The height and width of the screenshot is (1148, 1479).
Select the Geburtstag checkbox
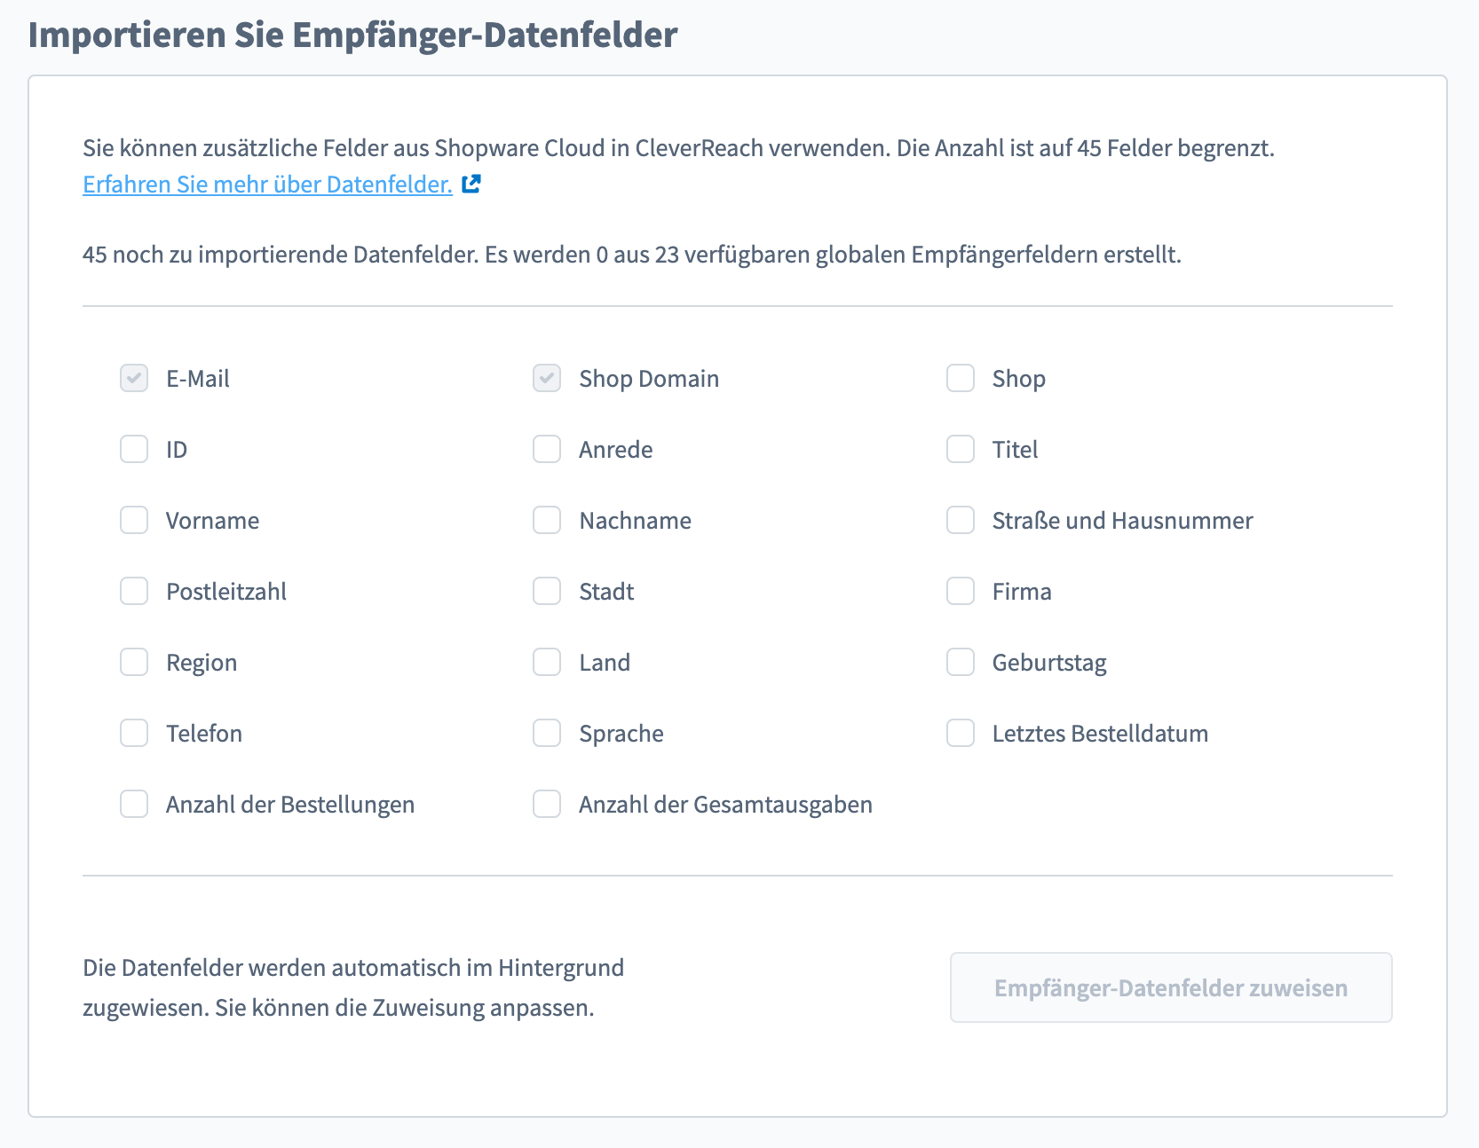[x=961, y=662]
